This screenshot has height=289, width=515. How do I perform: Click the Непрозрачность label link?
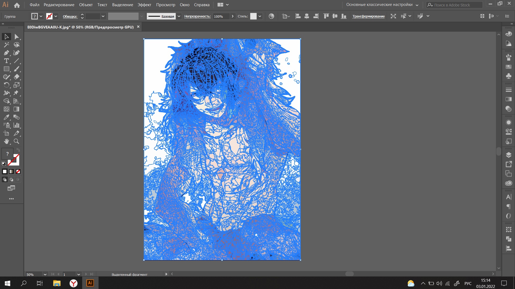tap(197, 16)
